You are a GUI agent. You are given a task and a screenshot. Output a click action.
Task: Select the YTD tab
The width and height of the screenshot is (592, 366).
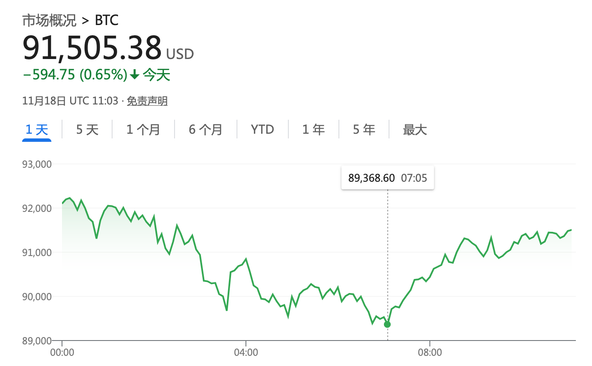[262, 130]
